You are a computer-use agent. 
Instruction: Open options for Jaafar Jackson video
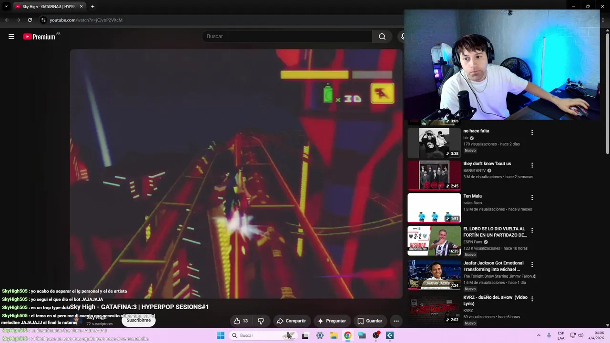pyautogui.click(x=532, y=265)
